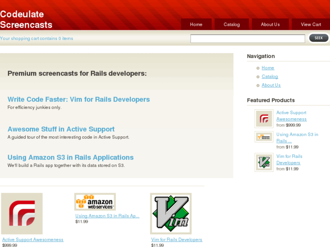330x247 pixels.
Task: Open Vim for Rails Developers featured link
Action: (x=290, y=160)
